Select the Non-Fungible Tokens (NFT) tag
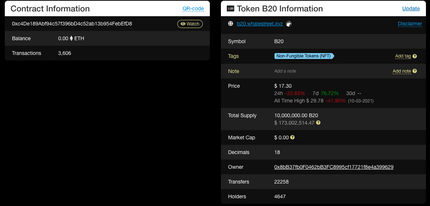Viewport: 430px width, 206px height. 304,56
